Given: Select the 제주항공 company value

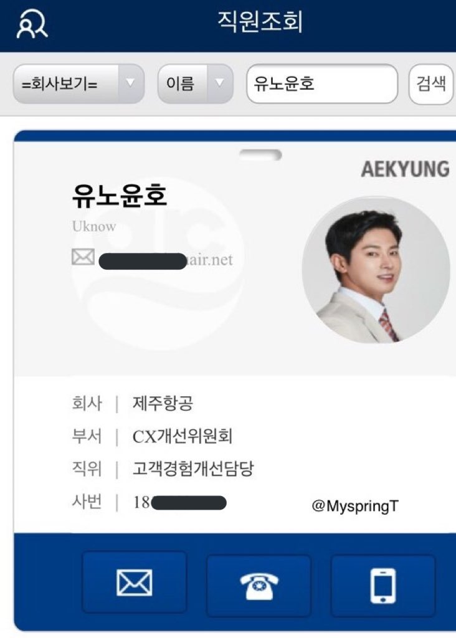Looking at the screenshot, I should point(163,404).
